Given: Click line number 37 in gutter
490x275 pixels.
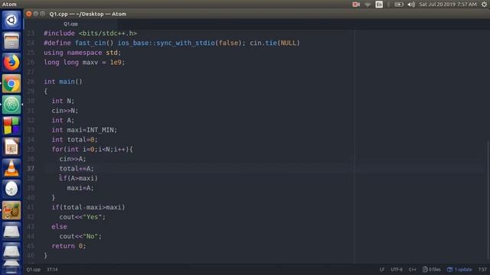Looking at the screenshot, I should pos(31,168).
